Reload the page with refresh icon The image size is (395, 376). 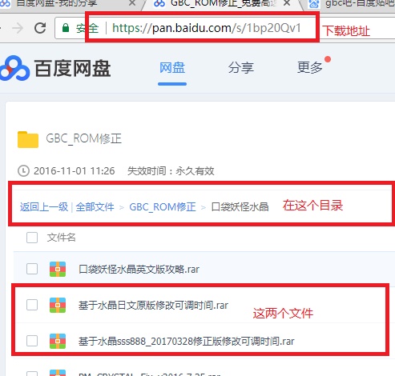point(40,28)
